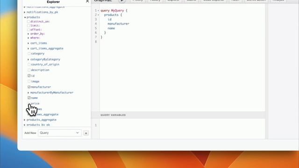
Task: Check the category field checkbox
Action: point(29,54)
